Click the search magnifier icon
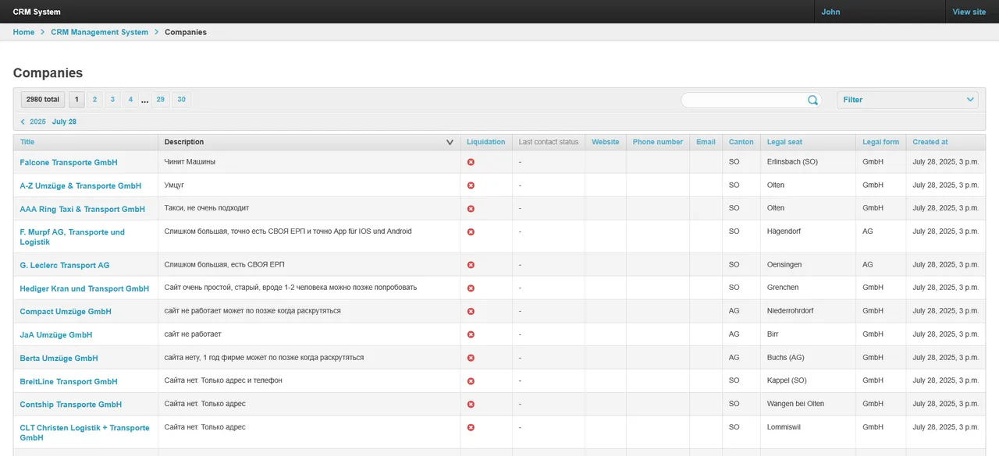The height and width of the screenshot is (456, 999). coord(812,100)
